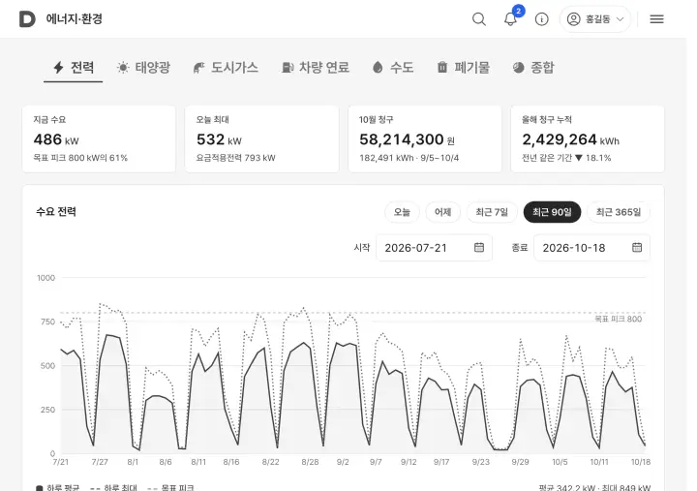Select the 최근 365일 range
This screenshot has height=491, width=697.
click(x=619, y=212)
